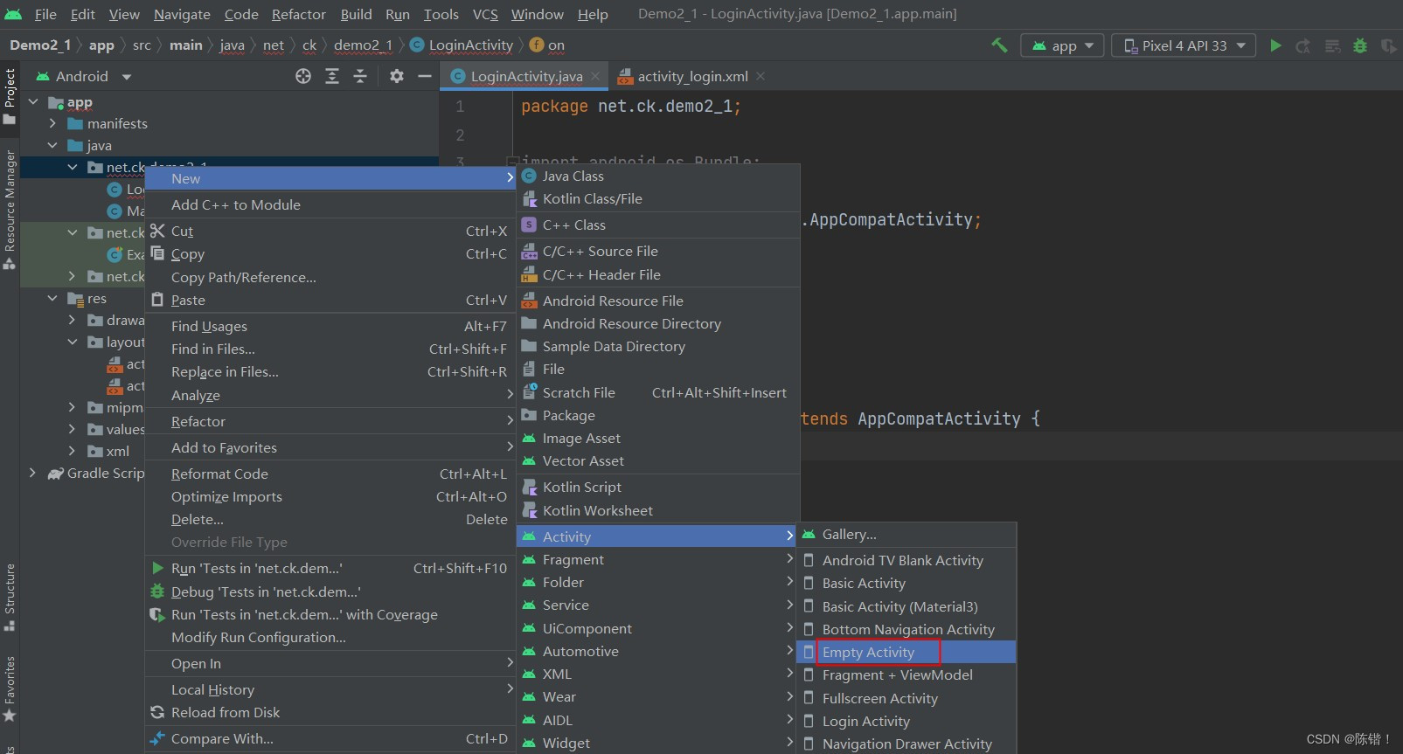Click Compare With... item
Viewport: 1403px width, 754px height.
click(x=330, y=738)
